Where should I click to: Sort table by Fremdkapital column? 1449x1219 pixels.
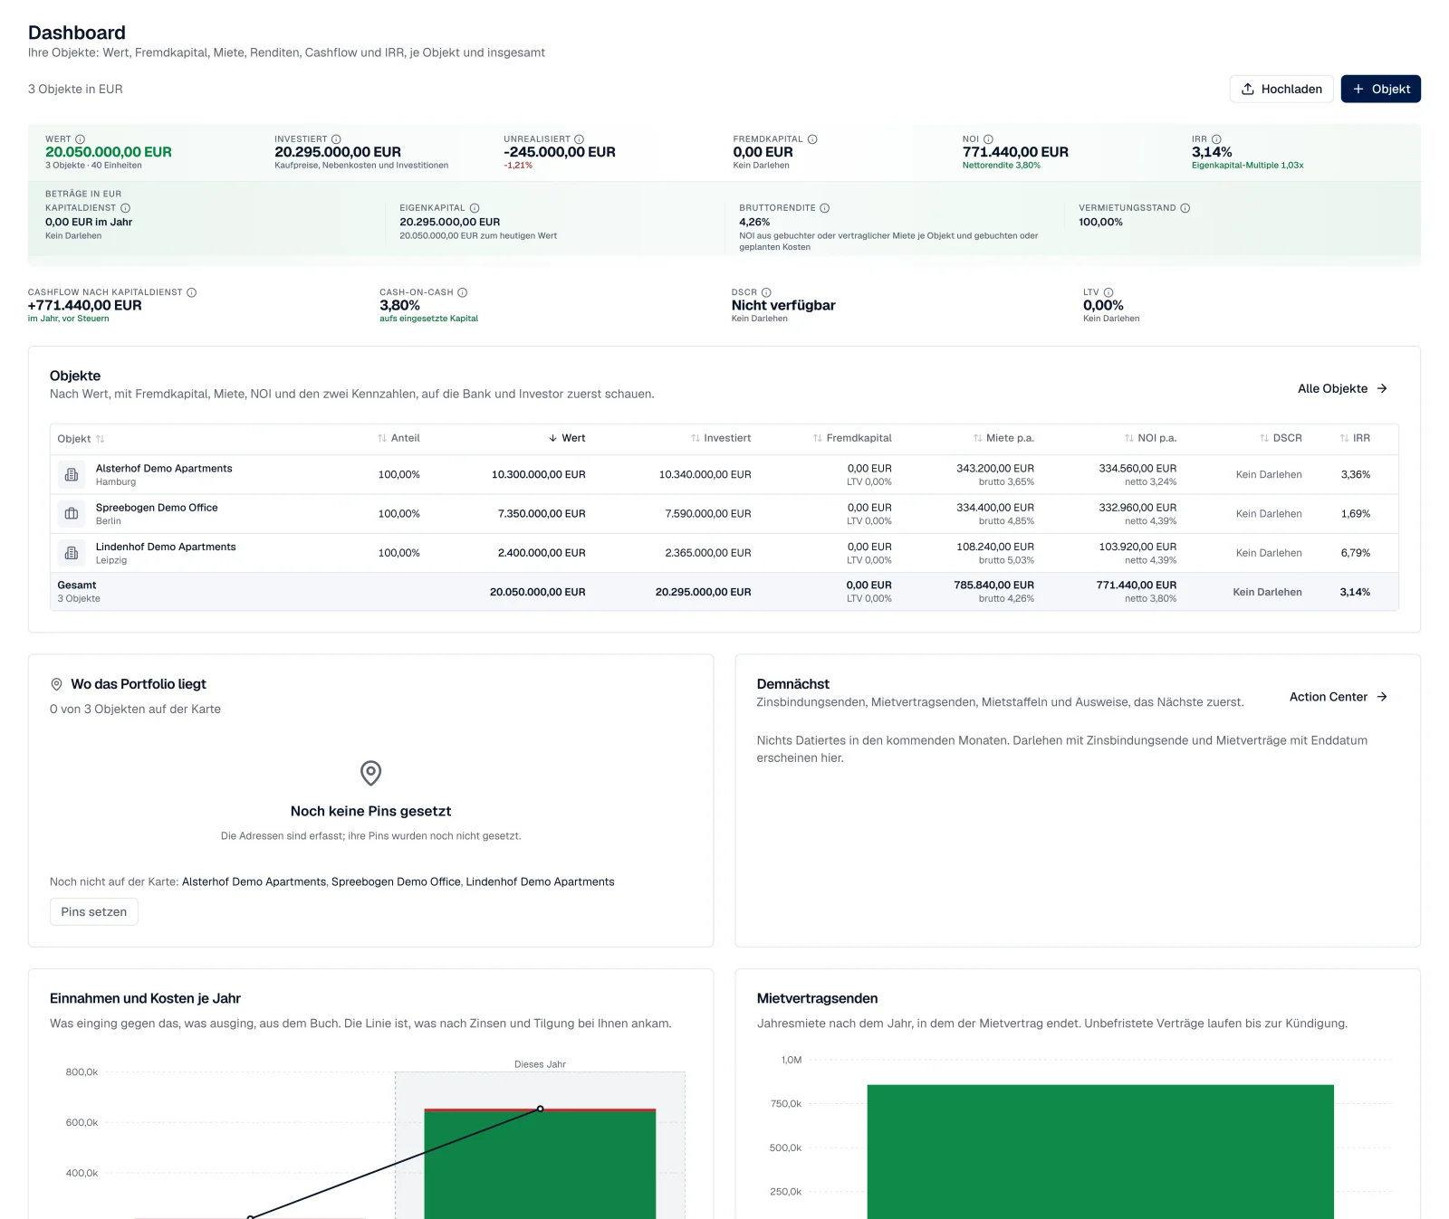click(852, 438)
